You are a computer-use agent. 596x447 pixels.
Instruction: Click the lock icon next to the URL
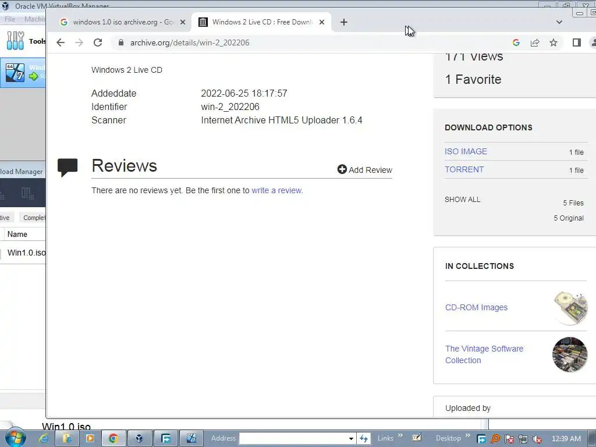point(121,42)
